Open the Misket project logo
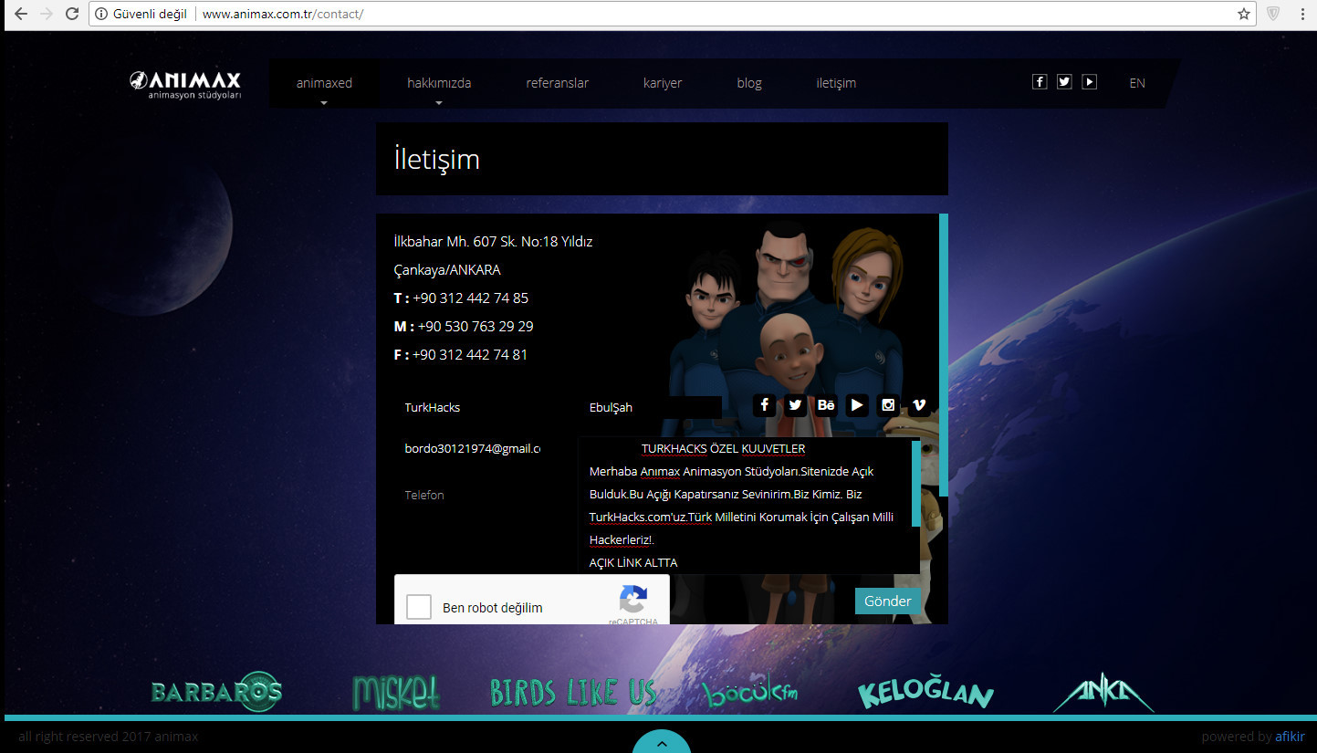The image size is (1317, 753). (396, 693)
